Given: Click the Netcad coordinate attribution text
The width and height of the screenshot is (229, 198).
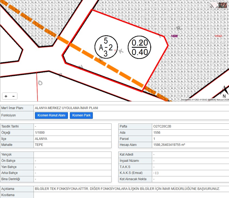Looking at the screenshot, I should pos(205,100).
